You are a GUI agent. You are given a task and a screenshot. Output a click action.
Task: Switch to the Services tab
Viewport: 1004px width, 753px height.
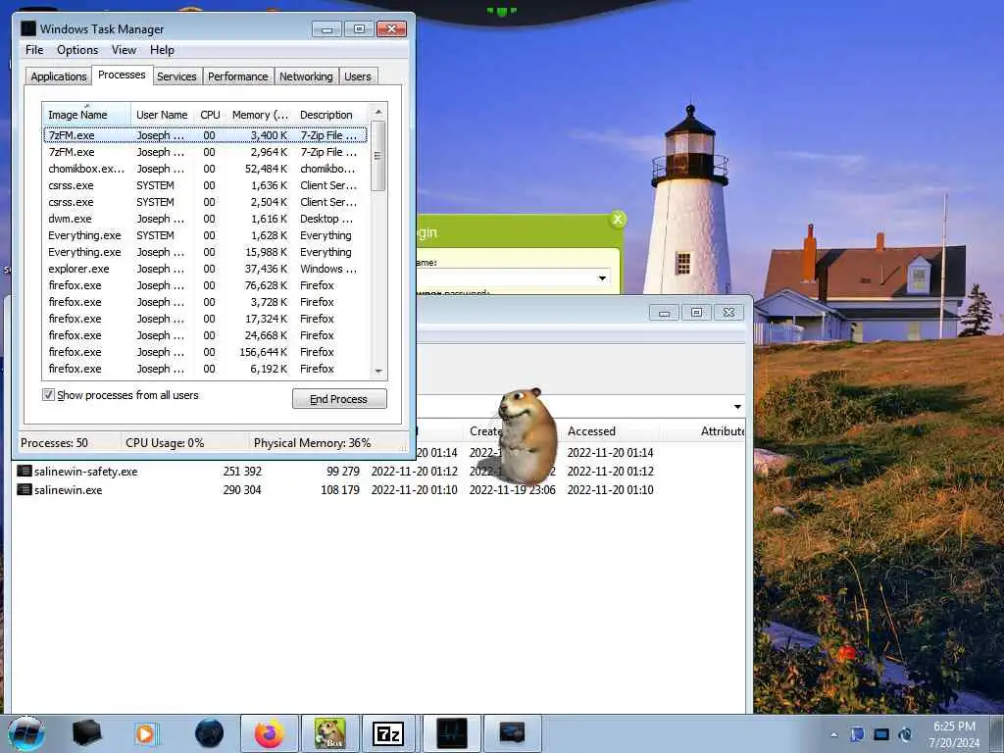pyautogui.click(x=176, y=76)
